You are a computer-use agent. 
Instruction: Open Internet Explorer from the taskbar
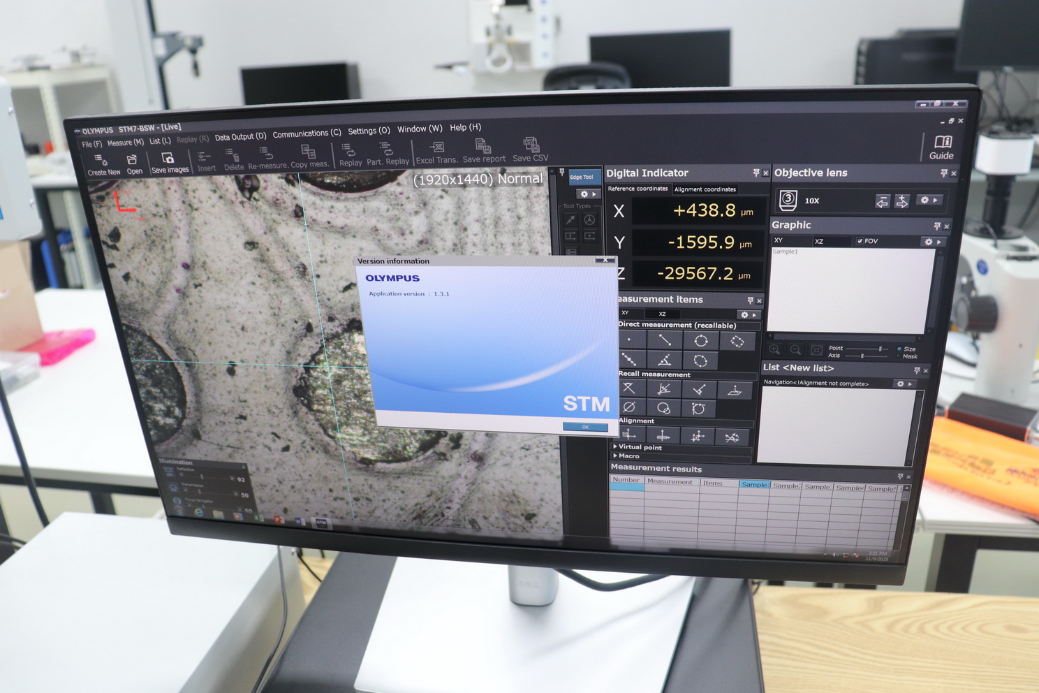tap(198, 513)
